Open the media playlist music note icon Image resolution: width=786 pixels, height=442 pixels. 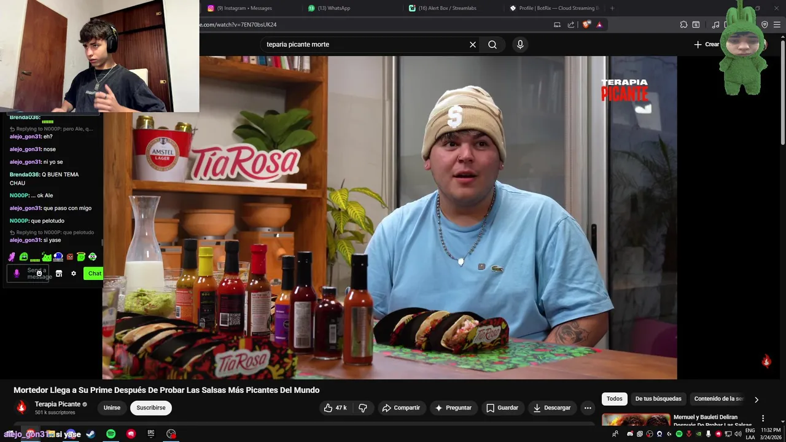[x=715, y=25]
